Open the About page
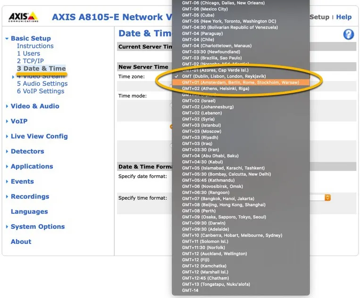360x298 pixels. click(21, 242)
